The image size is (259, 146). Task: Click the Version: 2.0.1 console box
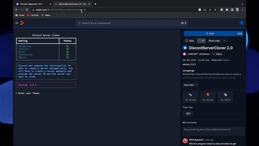(x=46, y=85)
